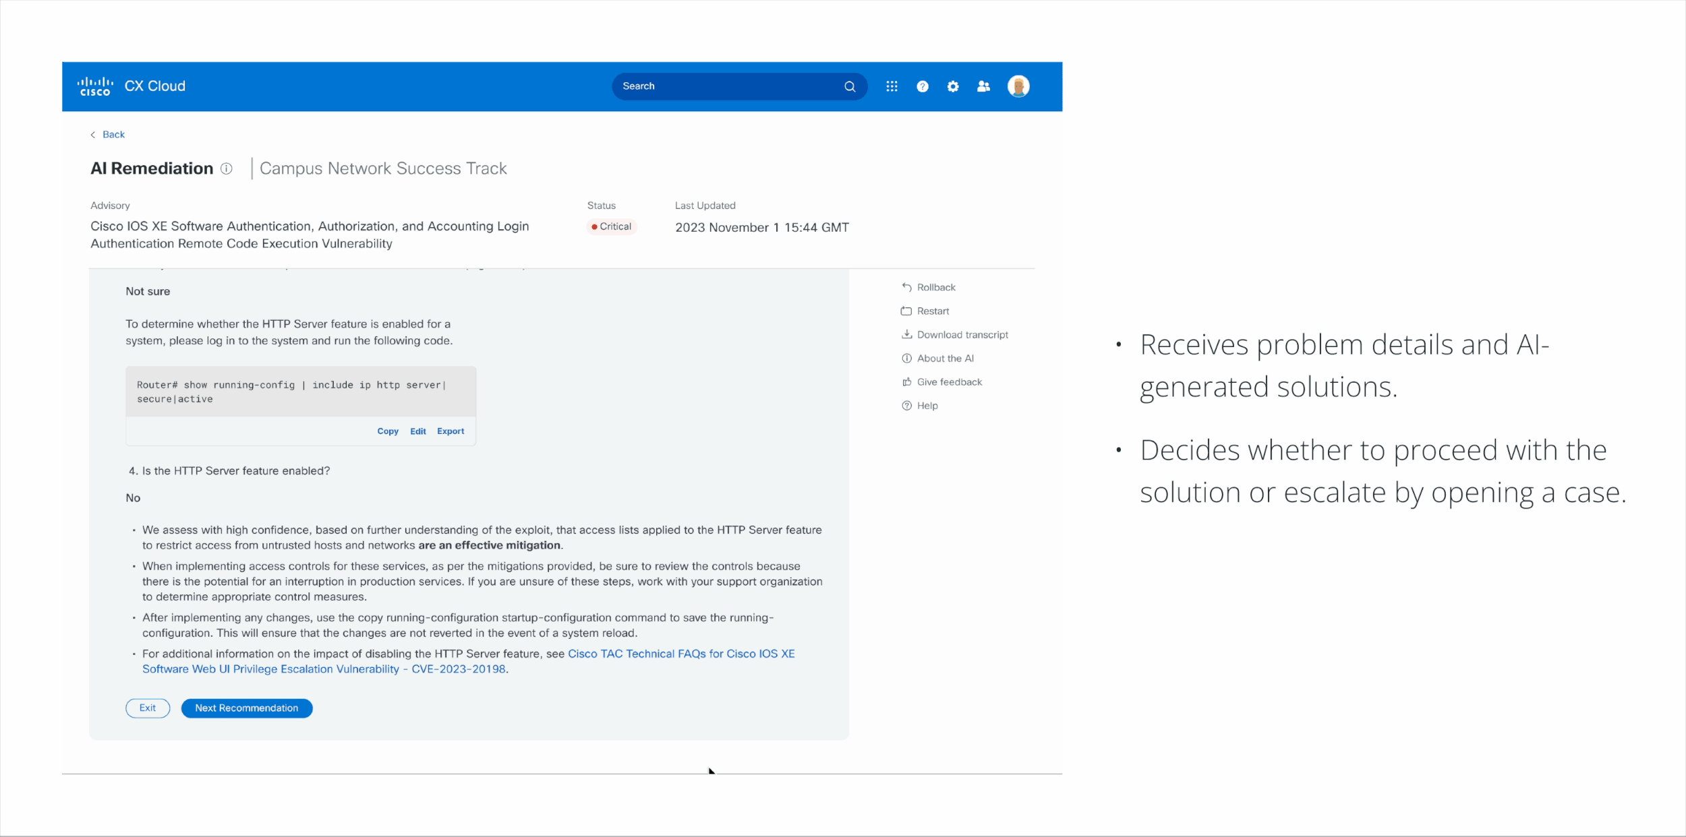Click the Exit button
Viewport: 1686px width, 837px height.
tap(148, 708)
